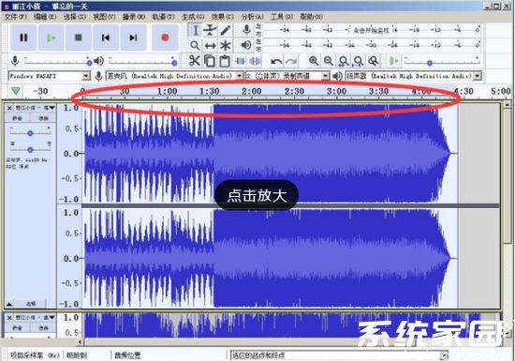The height and width of the screenshot is (361, 515).
Task: Click the Zoom In magnifier button
Action: pos(314,61)
